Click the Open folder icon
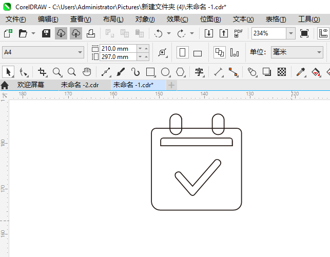The width and height of the screenshot is (330, 257). 23,33
